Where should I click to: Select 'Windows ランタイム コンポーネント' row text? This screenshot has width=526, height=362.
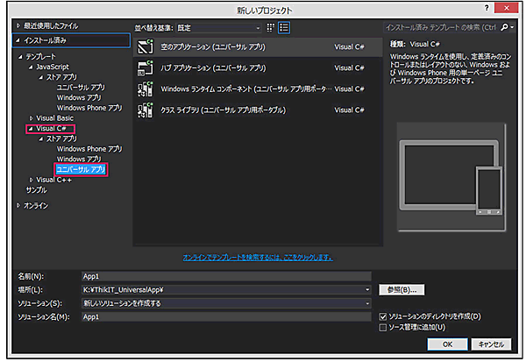[245, 89]
